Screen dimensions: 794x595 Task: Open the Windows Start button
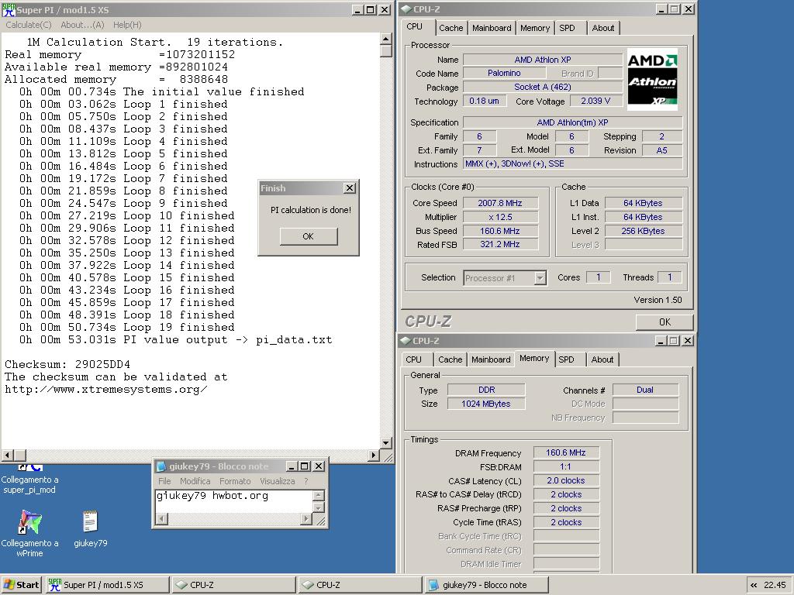[20, 585]
